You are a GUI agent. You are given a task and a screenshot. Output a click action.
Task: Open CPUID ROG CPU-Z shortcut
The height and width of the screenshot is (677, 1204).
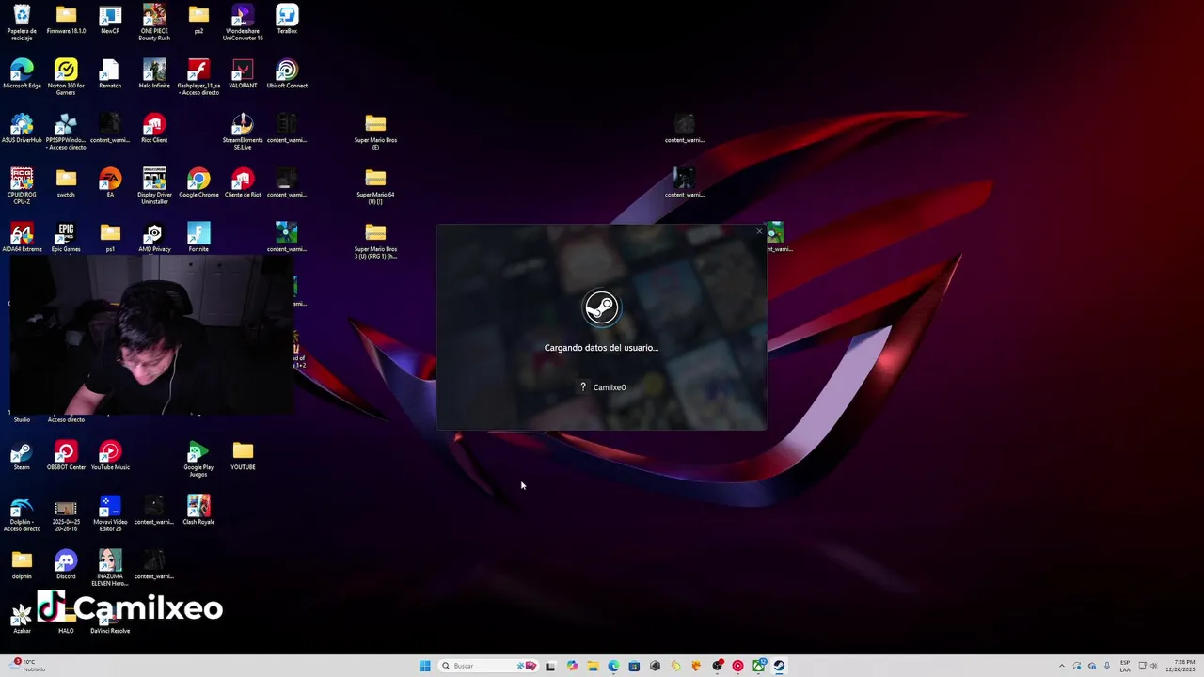pos(22,185)
